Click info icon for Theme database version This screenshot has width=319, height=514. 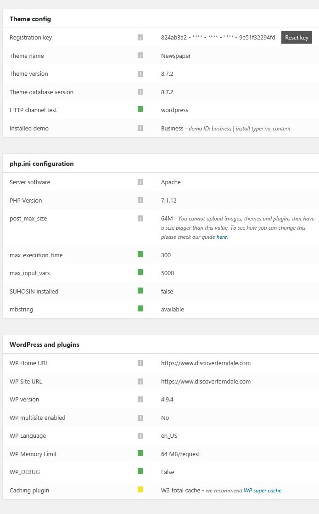point(140,92)
